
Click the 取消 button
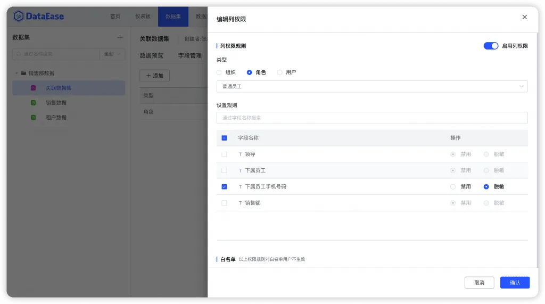pyautogui.click(x=480, y=282)
